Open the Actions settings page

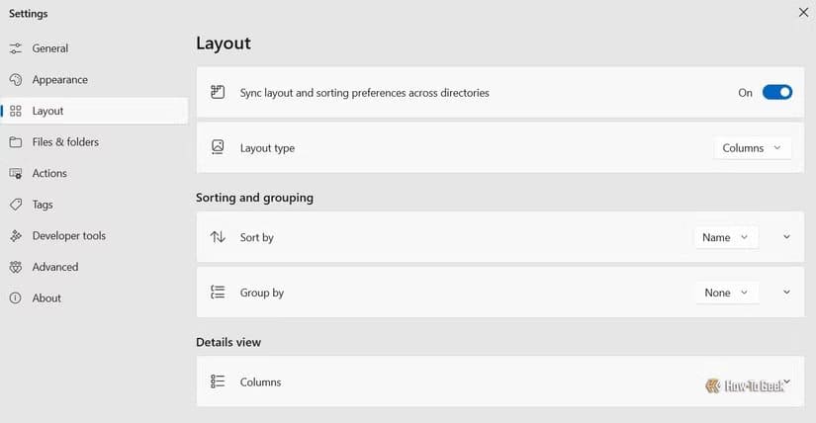pos(94,173)
